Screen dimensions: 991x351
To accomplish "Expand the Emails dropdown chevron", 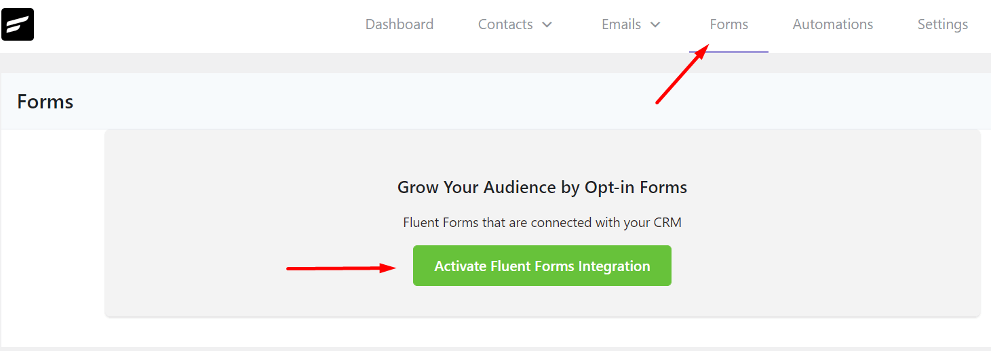I will tap(655, 25).
